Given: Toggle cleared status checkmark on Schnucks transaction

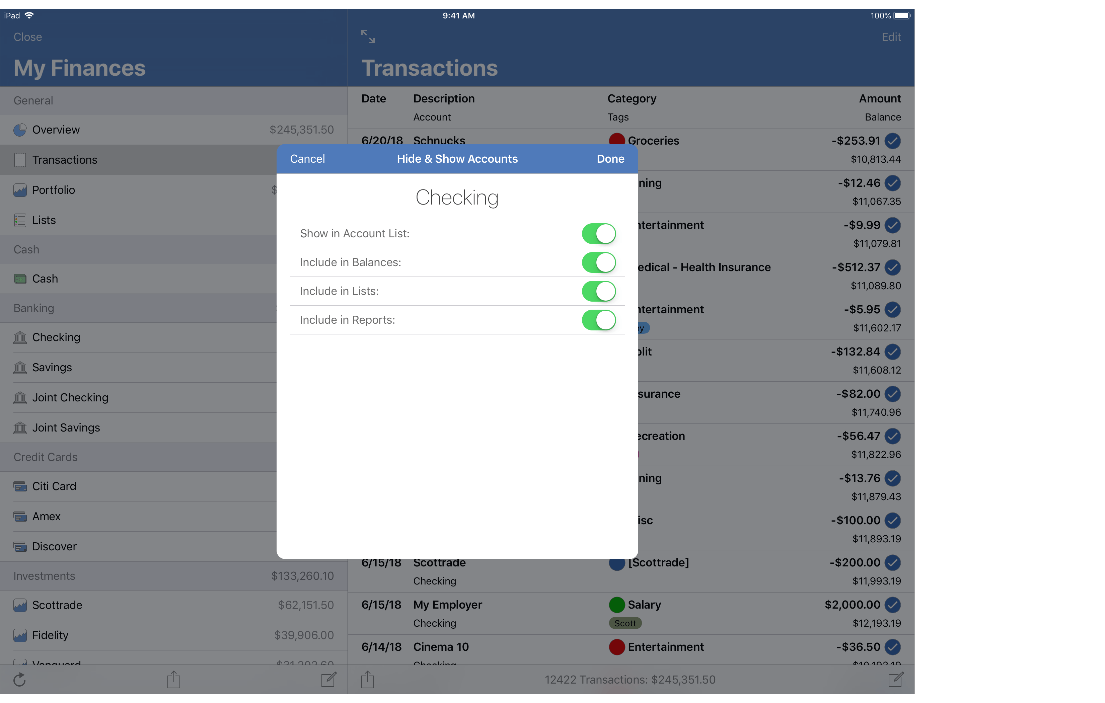Looking at the screenshot, I should click(893, 141).
